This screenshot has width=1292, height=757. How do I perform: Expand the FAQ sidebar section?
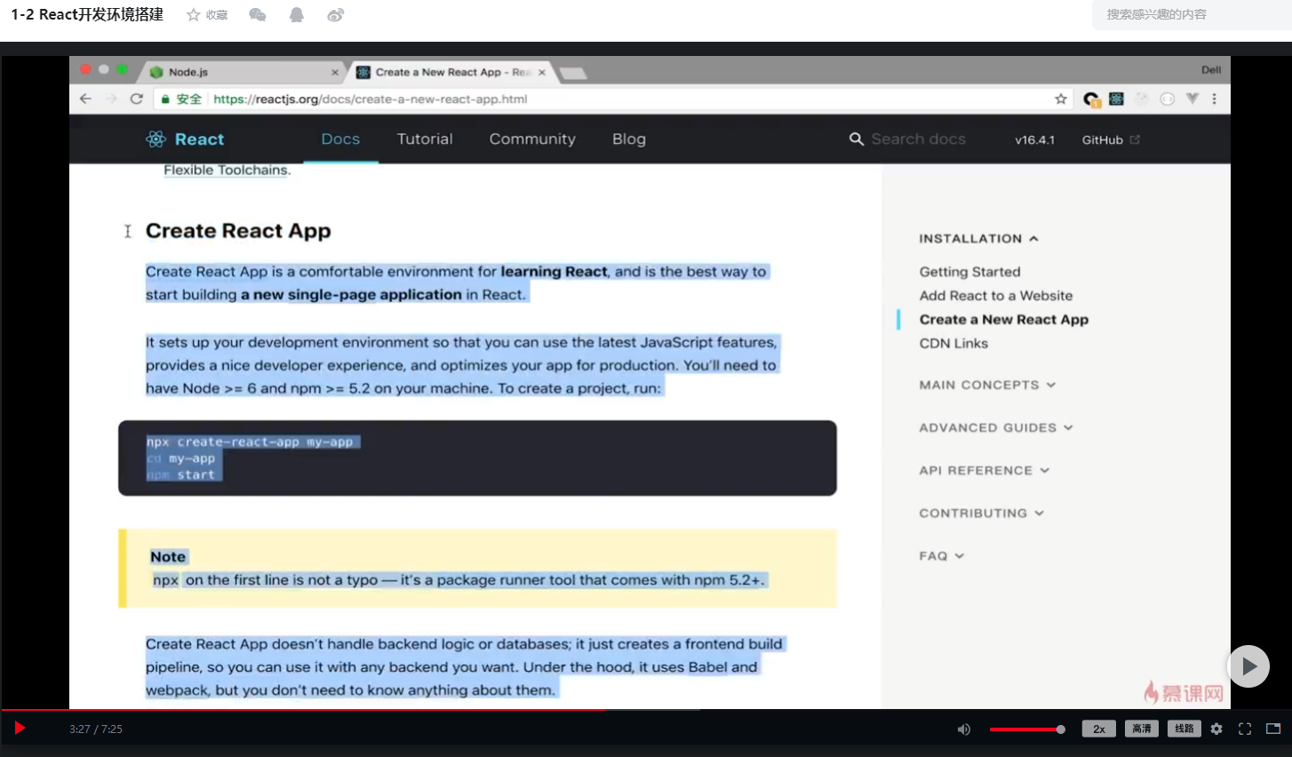tap(941, 556)
